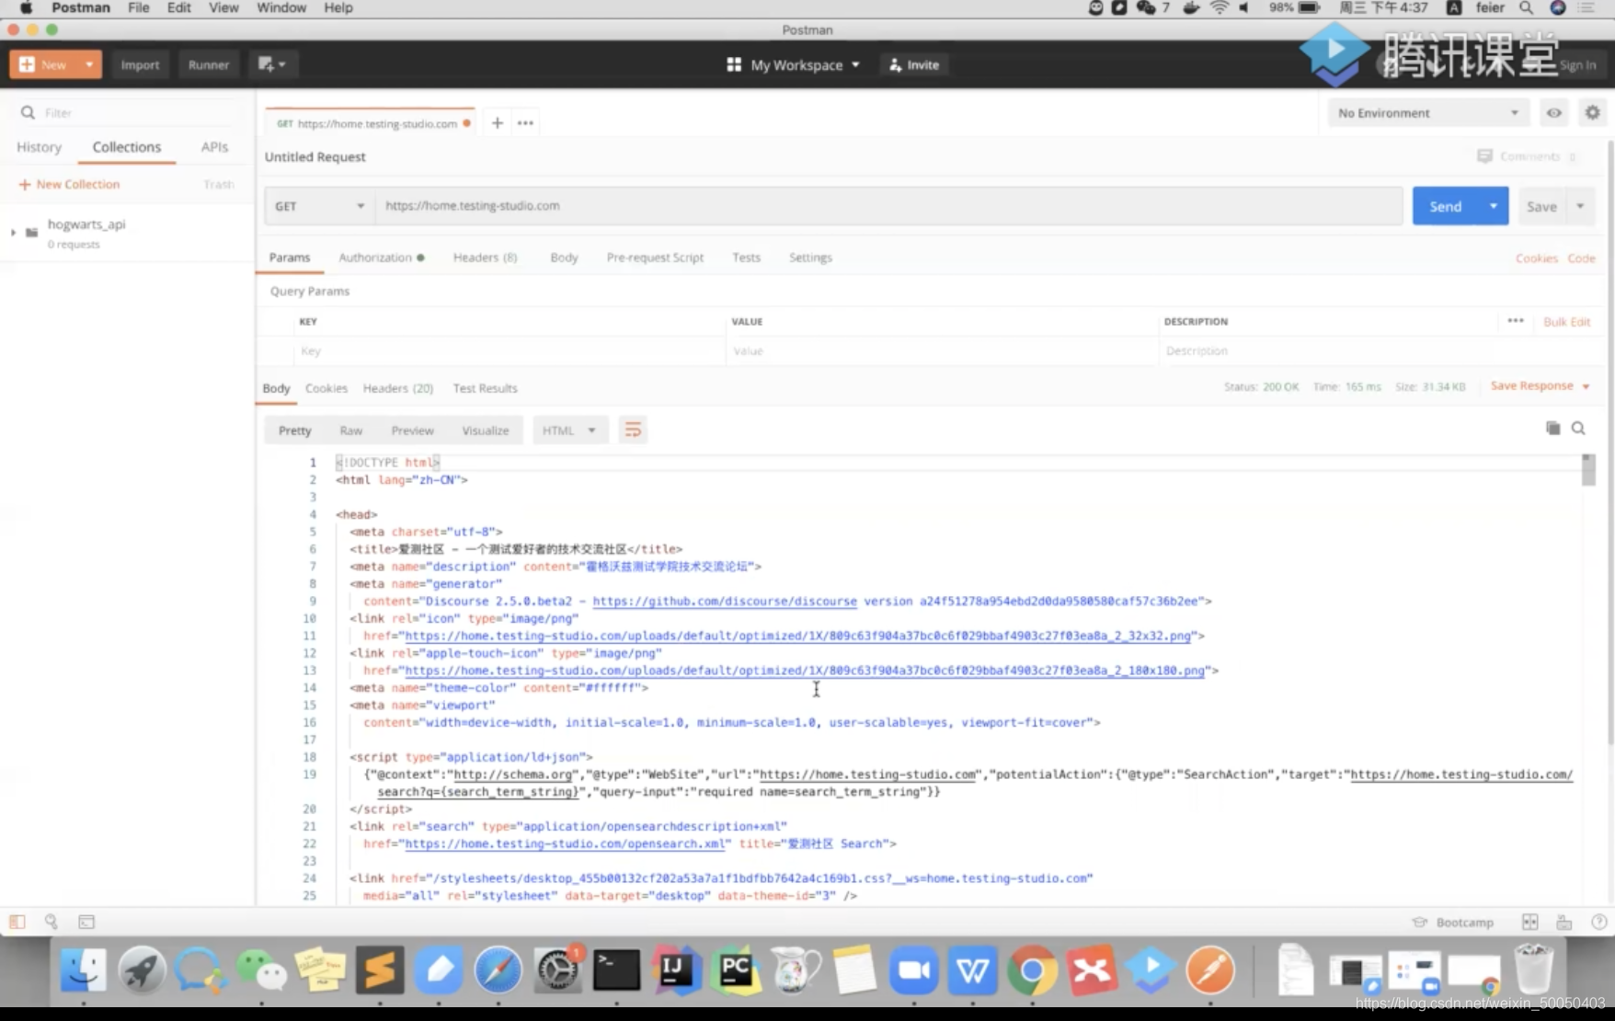Open the Params tab
Image resolution: width=1615 pixels, height=1021 pixels.
[x=290, y=258]
